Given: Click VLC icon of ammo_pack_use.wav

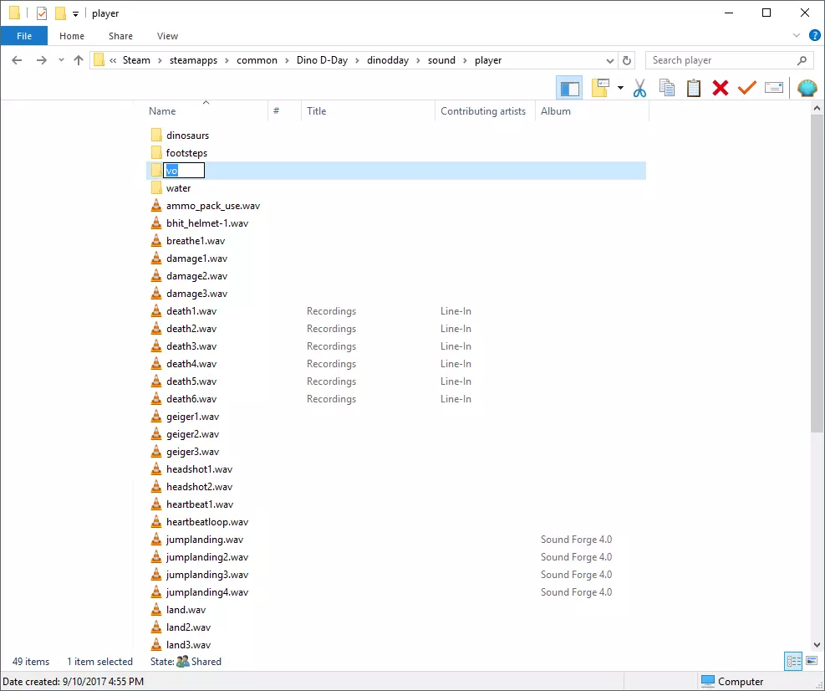Looking at the screenshot, I should (x=156, y=206).
